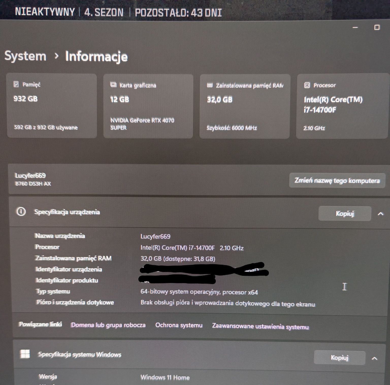Open Zaawansowane ustawienia systemu link
Viewport: 390px width, 385px height.
click(261, 326)
